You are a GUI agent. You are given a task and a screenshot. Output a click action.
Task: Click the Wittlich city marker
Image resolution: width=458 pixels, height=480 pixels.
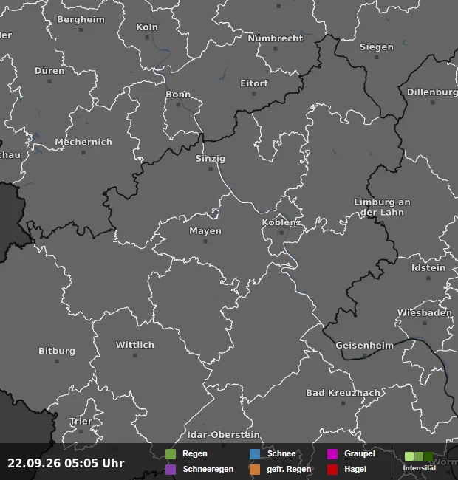(x=135, y=355)
